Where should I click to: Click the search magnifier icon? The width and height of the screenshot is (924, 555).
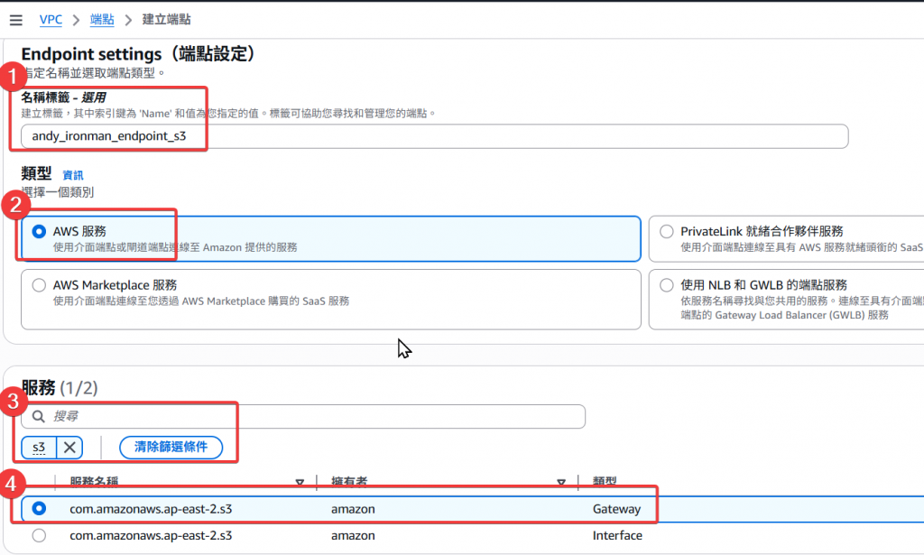coord(38,417)
